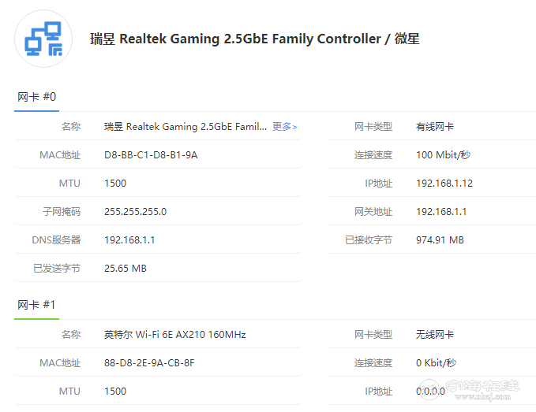
Task: Click the network adapter icon at the top
Action: pyautogui.click(x=43, y=39)
